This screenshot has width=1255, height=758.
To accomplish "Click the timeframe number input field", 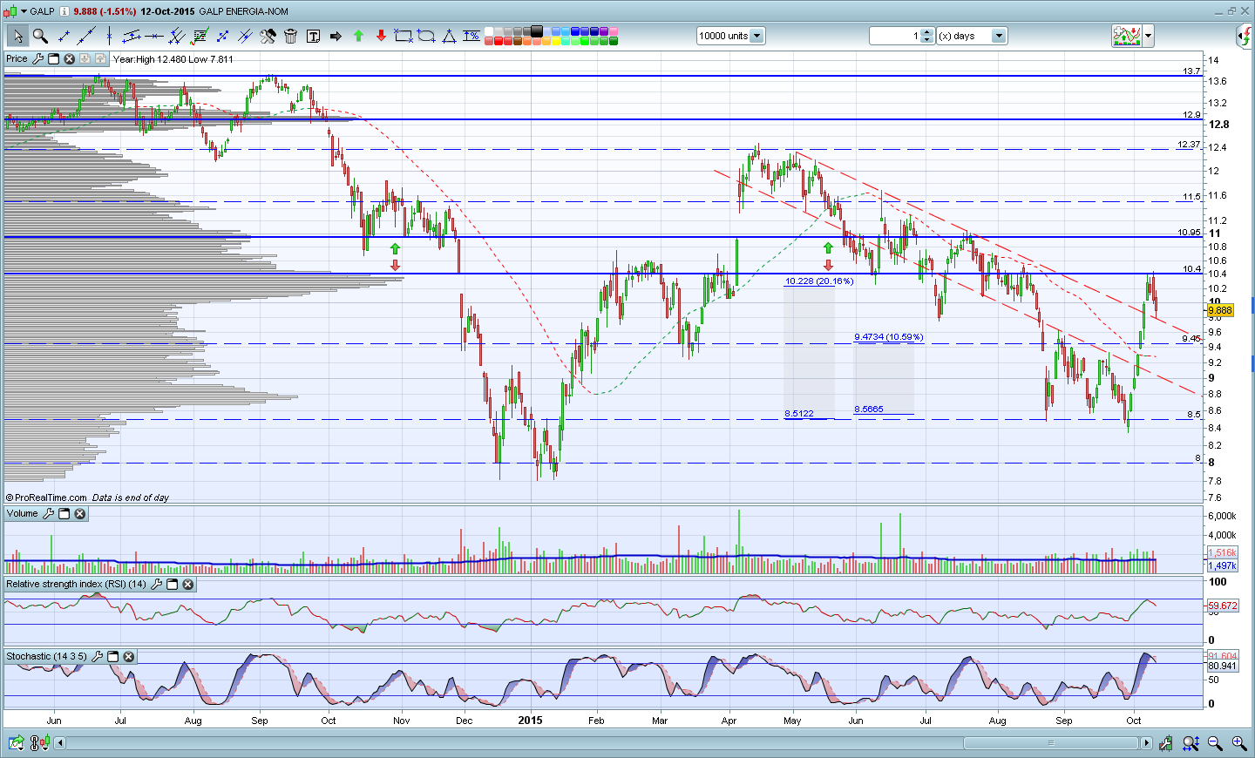I will click(x=895, y=36).
